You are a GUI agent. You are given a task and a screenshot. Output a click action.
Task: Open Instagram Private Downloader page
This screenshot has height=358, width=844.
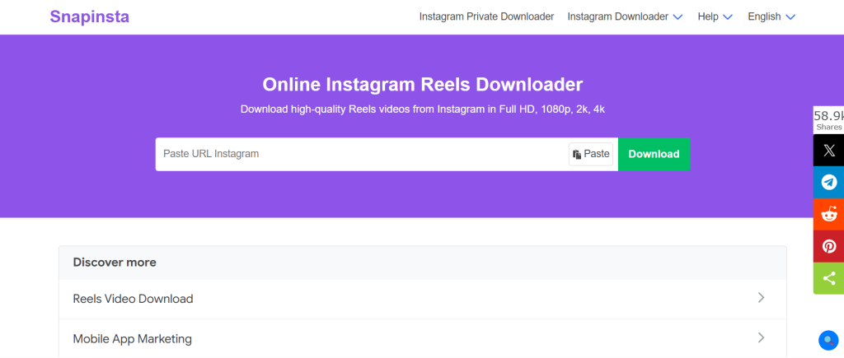coord(486,16)
